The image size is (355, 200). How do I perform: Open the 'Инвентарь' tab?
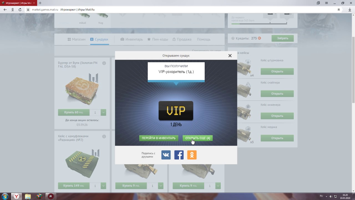(x=132, y=39)
